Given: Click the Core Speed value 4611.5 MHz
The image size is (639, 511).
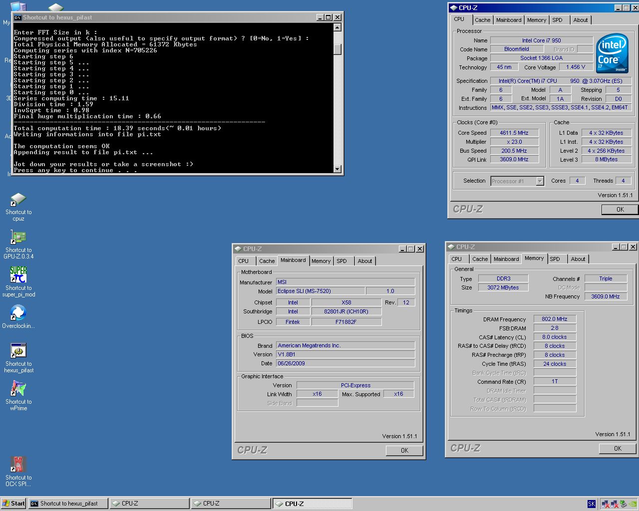Looking at the screenshot, I should [514, 133].
